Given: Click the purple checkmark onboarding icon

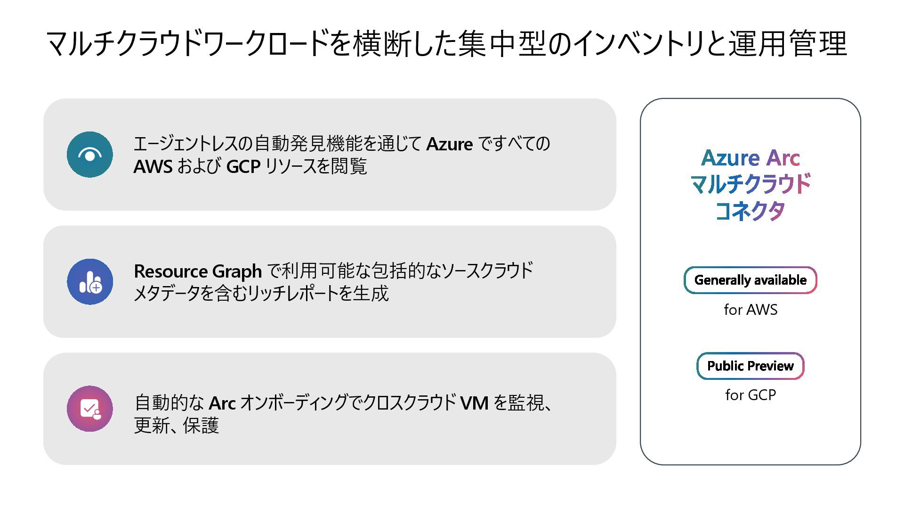Looking at the screenshot, I should click(89, 409).
